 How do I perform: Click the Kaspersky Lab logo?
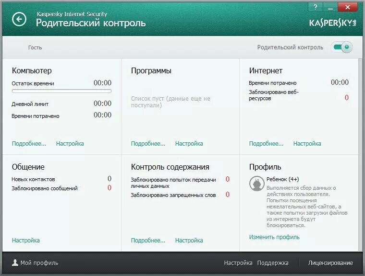(x=333, y=23)
